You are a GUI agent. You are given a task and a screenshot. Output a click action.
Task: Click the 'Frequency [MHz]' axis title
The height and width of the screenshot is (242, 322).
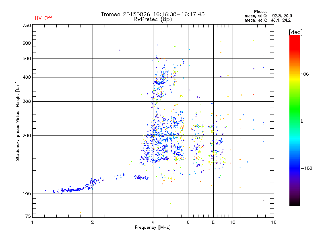point(153,227)
